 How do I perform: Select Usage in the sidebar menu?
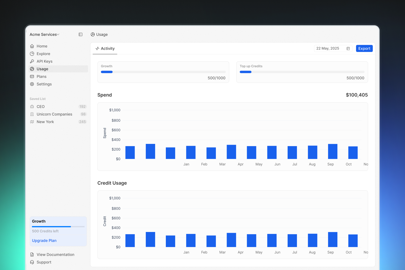tap(58, 69)
